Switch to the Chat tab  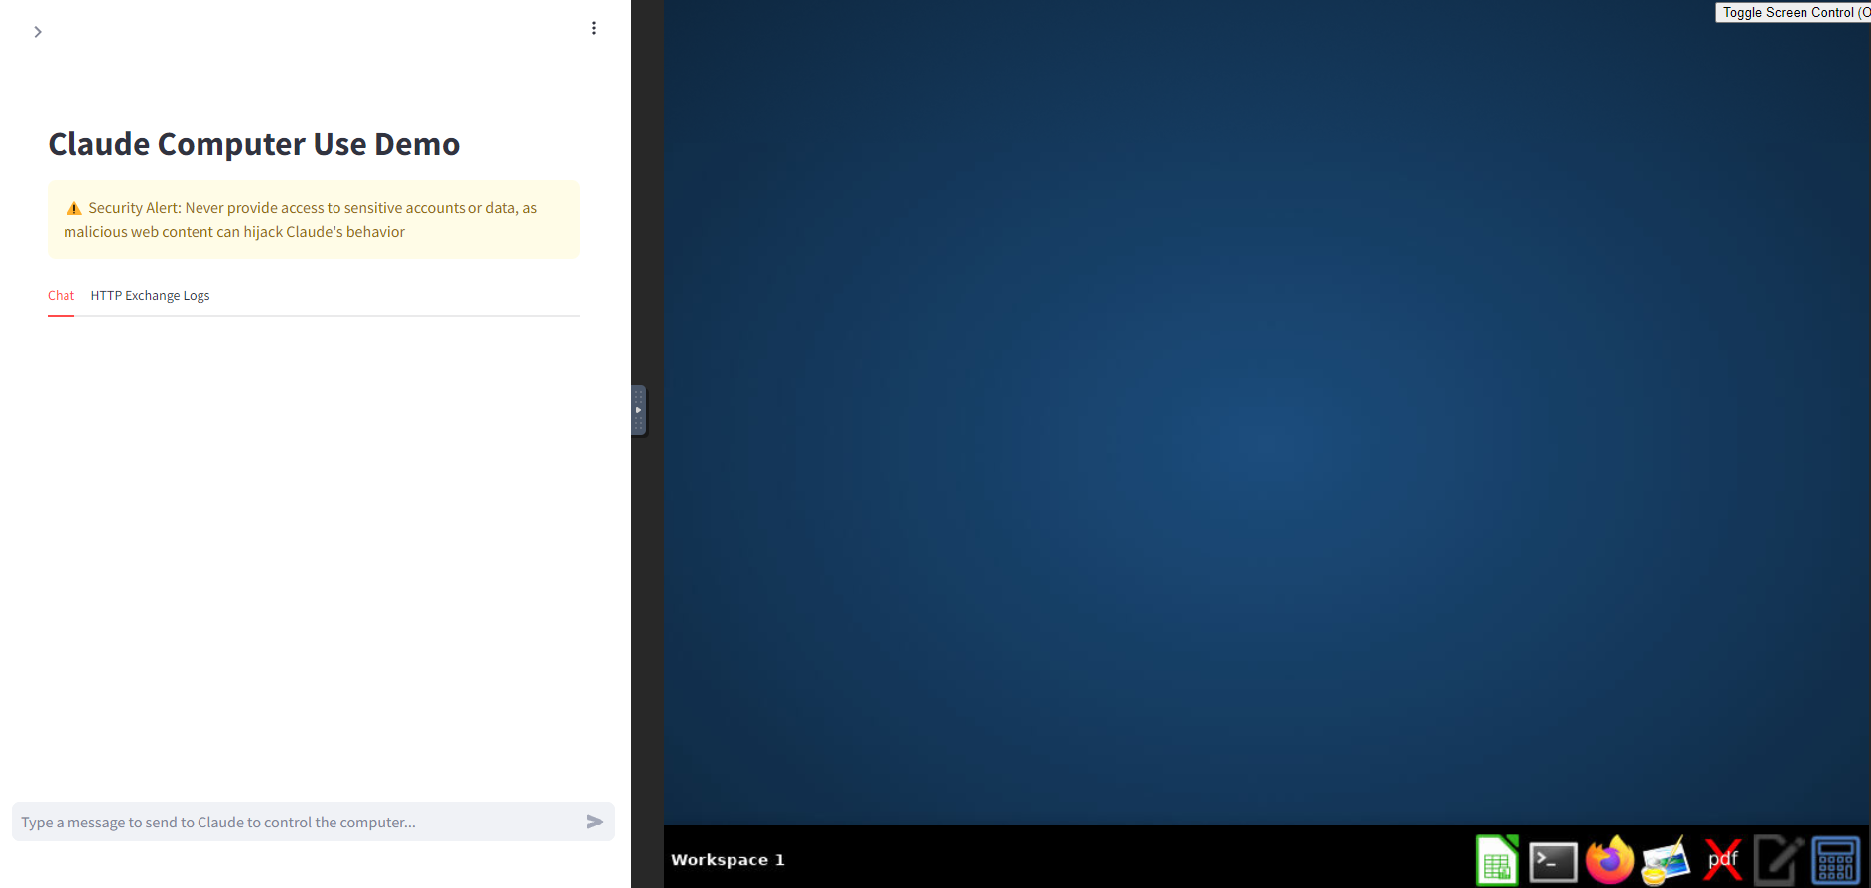point(61,296)
